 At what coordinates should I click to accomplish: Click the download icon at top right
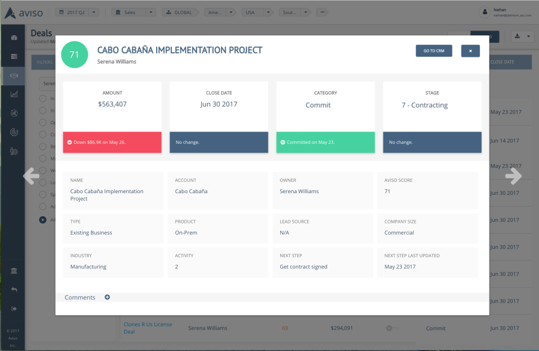pos(517,36)
